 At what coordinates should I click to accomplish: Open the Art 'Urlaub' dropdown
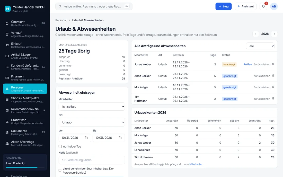[92, 122]
